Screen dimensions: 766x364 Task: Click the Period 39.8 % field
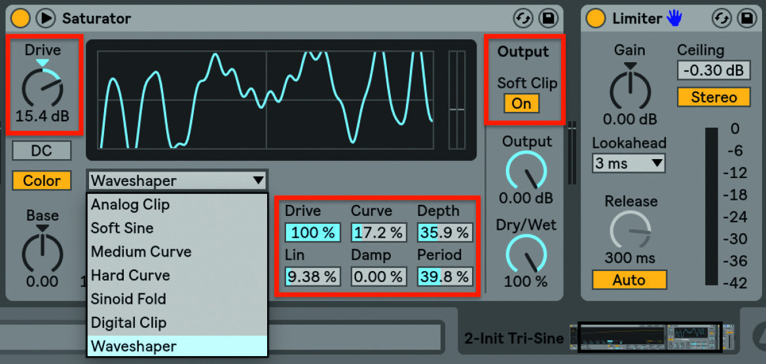[x=445, y=277]
